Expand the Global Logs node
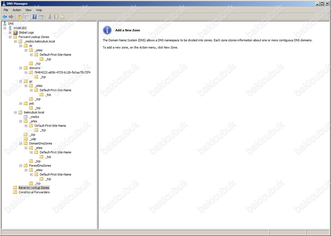Image resolution: width=331 pixels, height=236 pixels. point(10,32)
